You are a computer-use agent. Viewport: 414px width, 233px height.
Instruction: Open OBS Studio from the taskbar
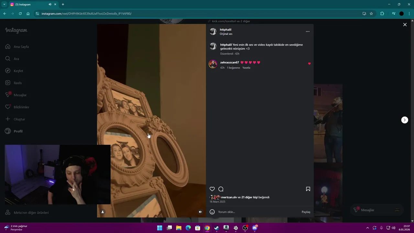coord(245,228)
